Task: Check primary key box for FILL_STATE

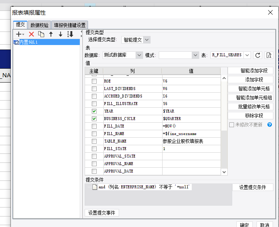Action: tap(94, 149)
